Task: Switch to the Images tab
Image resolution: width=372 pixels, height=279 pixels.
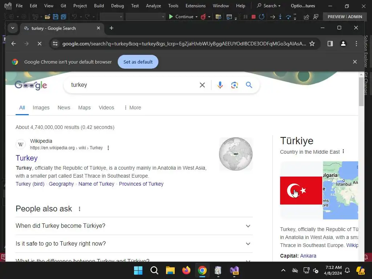Action: click(x=41, y=108)
